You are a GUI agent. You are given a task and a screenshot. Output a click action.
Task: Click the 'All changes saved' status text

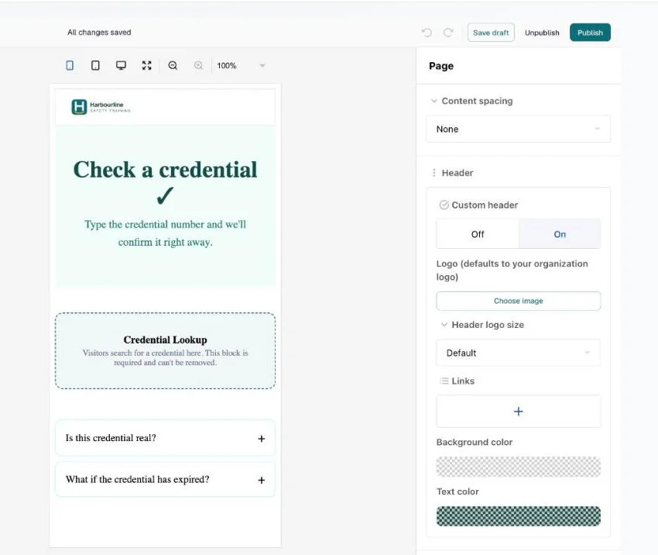[x=99, y=33]
